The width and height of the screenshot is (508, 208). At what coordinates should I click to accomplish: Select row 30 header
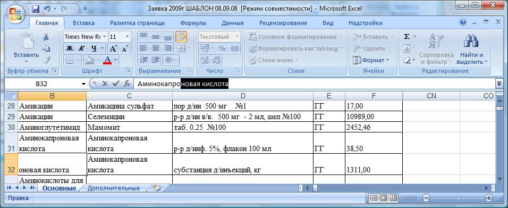(11, 127)
